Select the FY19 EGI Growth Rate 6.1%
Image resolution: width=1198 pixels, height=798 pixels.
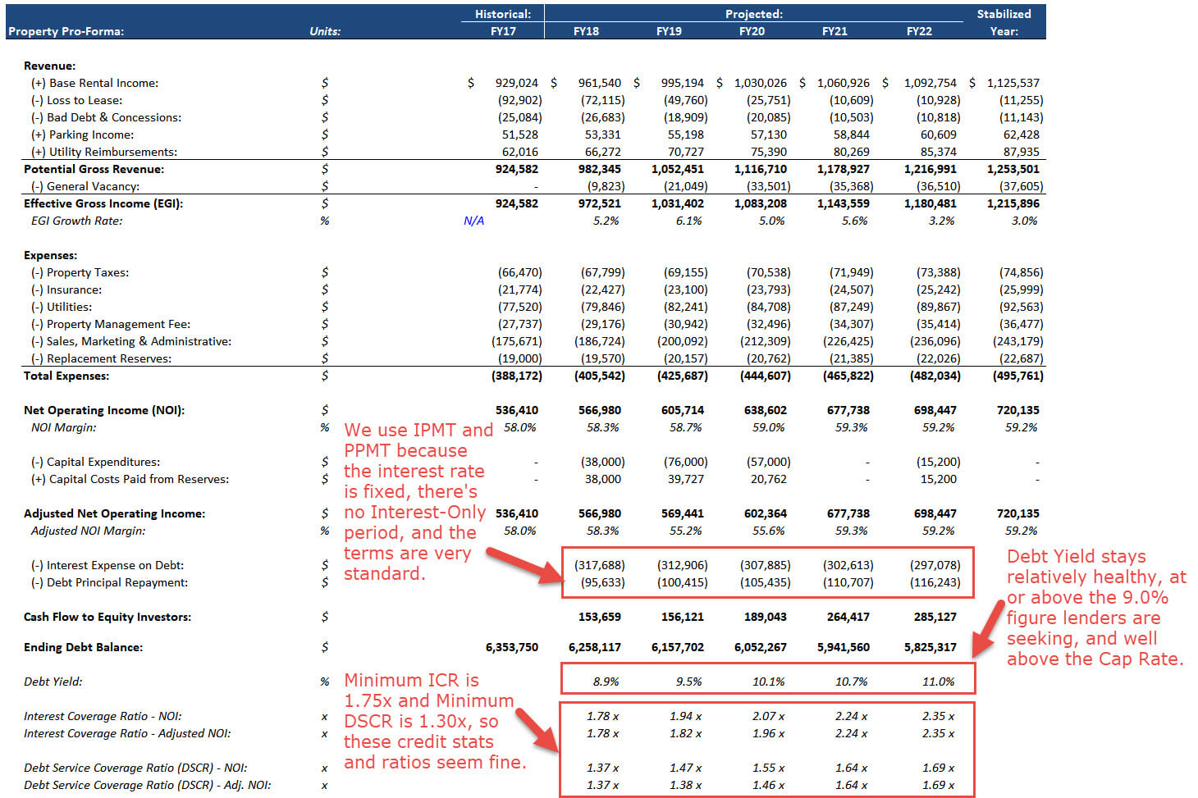tap(689, 221)
